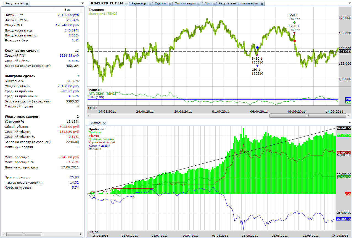Click the red sell dot marker on chart

(x=295, y=41)
